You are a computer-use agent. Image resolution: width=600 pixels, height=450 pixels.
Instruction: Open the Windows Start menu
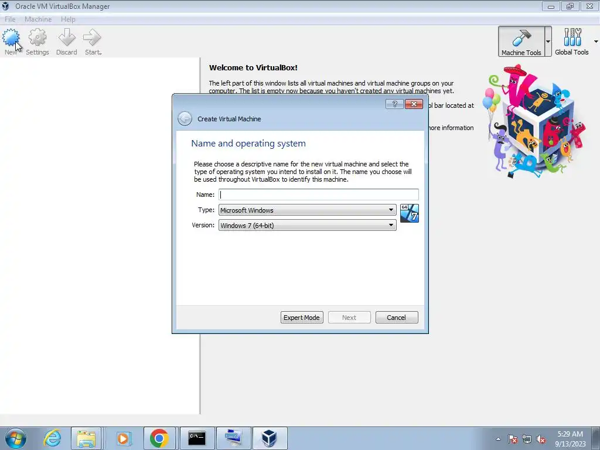click(15, 438)
